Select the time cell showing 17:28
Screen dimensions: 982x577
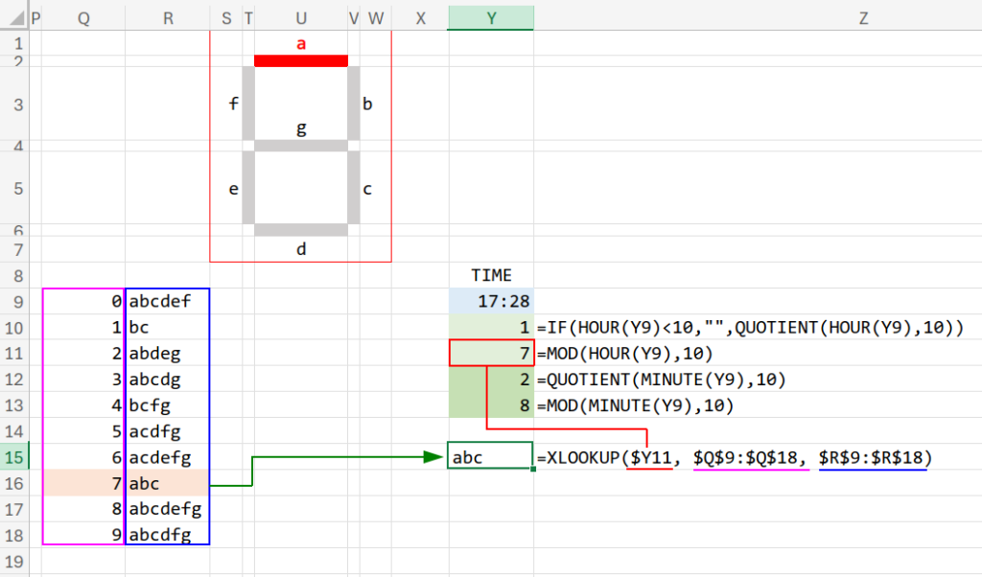pos(491,301)
